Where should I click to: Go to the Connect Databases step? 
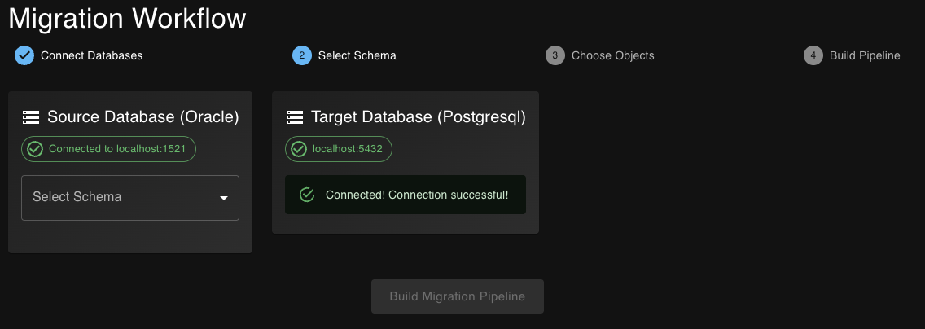pos(91,55)
